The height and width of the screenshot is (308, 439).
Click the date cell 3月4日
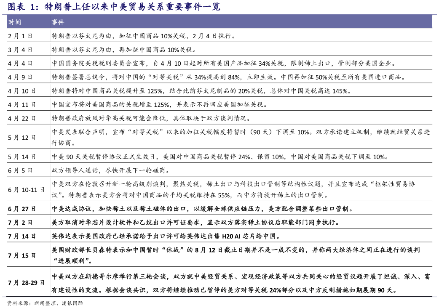tap(20, 50)
